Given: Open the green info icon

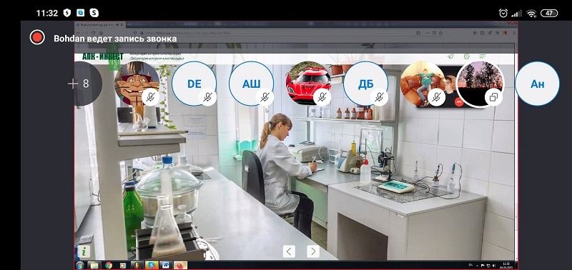Looking at the screenshot, I should click(x=84, y=251).
